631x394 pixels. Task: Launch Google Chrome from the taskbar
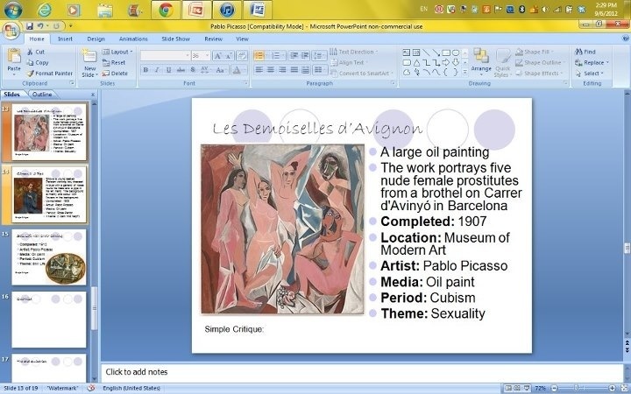(164, 11)
